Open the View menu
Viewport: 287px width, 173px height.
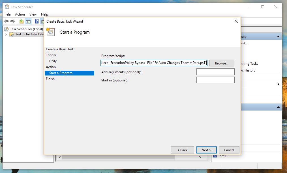[x=33, y=14]
